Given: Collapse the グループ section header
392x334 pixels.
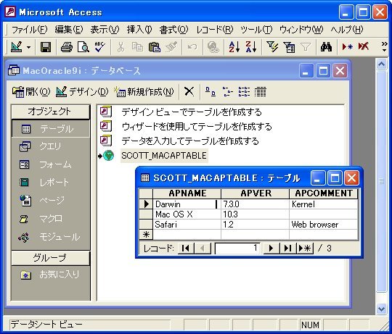Looking at the screenshot, I should click(x=50, y=258).
